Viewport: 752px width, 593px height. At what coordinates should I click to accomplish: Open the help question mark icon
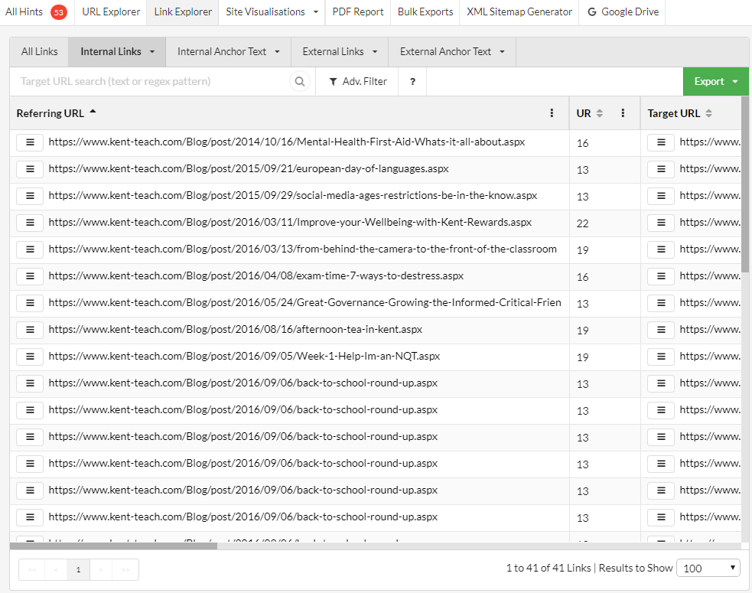pos(412,82)
